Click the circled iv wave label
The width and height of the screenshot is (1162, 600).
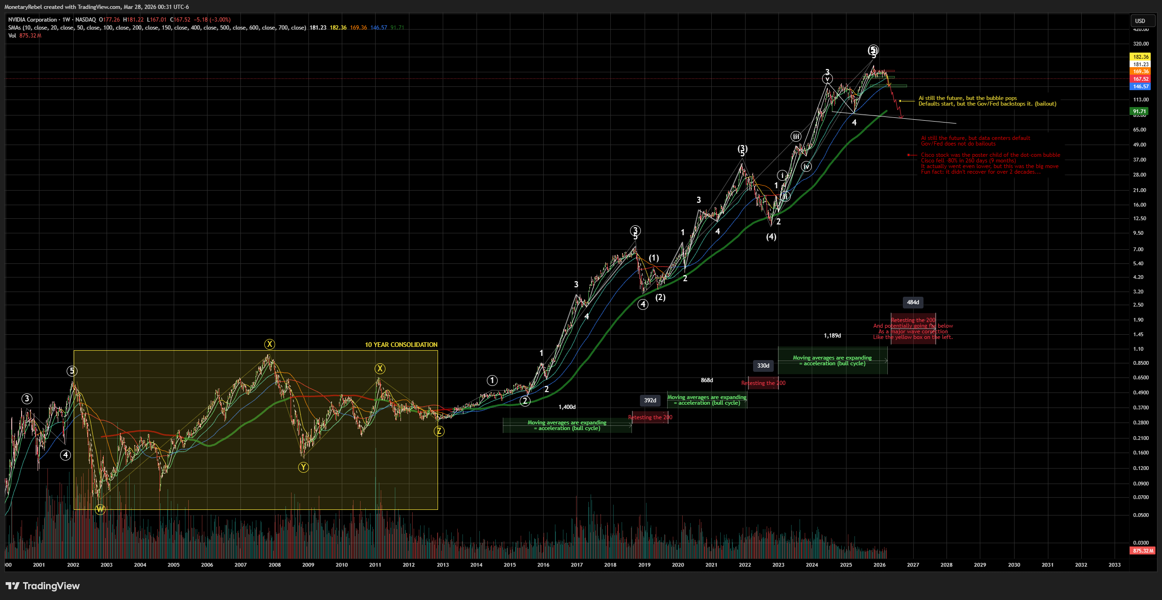806,167
